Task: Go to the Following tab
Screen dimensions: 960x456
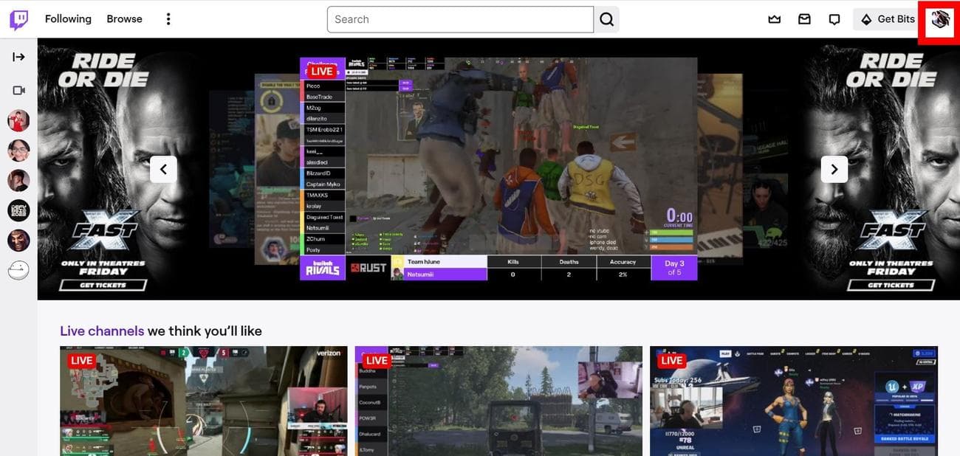Action: coord(68,19)
